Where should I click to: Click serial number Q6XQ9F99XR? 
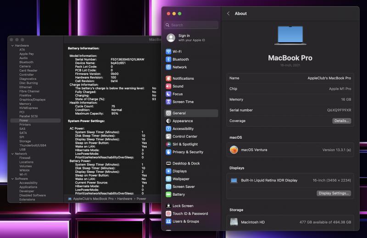339,110
